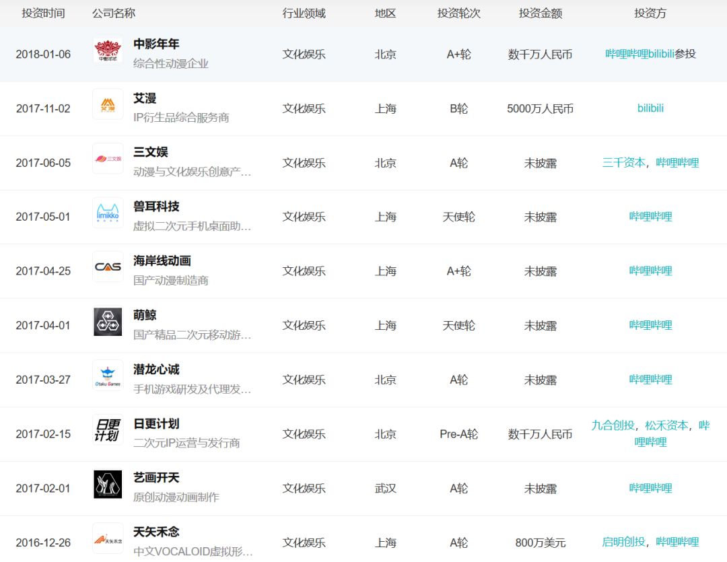The height and width of the screenshot is (562, 727).
Task: Select the description 国产动漫制造商
Action: (171, 280)
